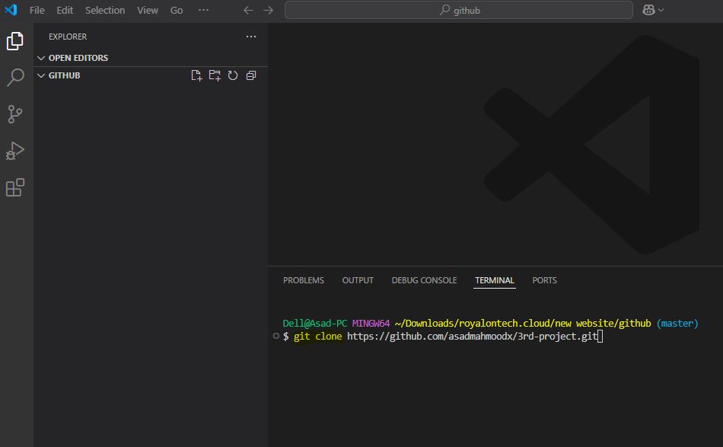Open the Copilot dropdown arrow
723x447 pixels.
[661, 10]
